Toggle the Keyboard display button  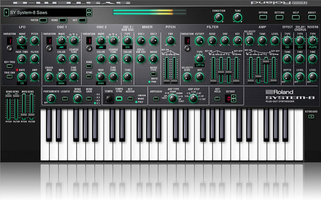pyautogui.click(x=311, y=117)
